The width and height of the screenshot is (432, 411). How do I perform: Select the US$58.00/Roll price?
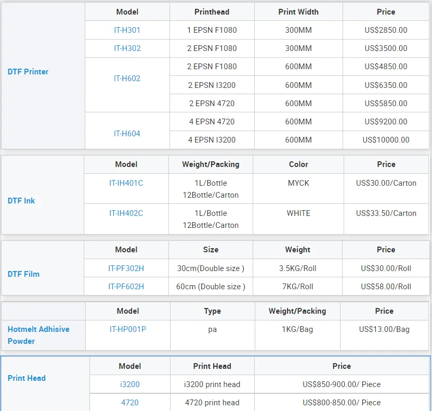coord(386,287)
